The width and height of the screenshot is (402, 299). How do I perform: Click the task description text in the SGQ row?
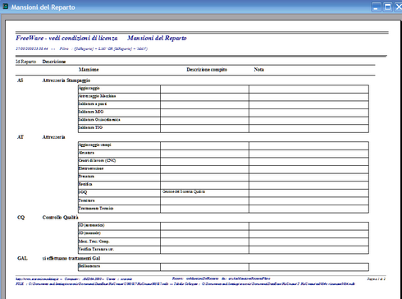pos(184,191)
